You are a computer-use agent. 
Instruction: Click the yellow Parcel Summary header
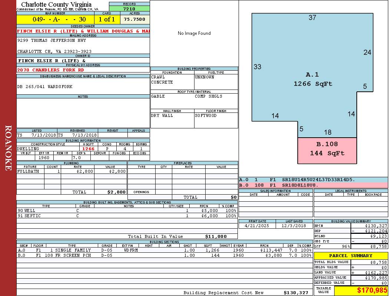point(350,256)
